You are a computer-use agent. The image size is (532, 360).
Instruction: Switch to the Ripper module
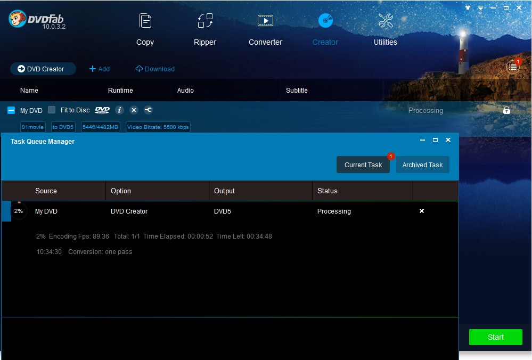(x=205, y=30)
